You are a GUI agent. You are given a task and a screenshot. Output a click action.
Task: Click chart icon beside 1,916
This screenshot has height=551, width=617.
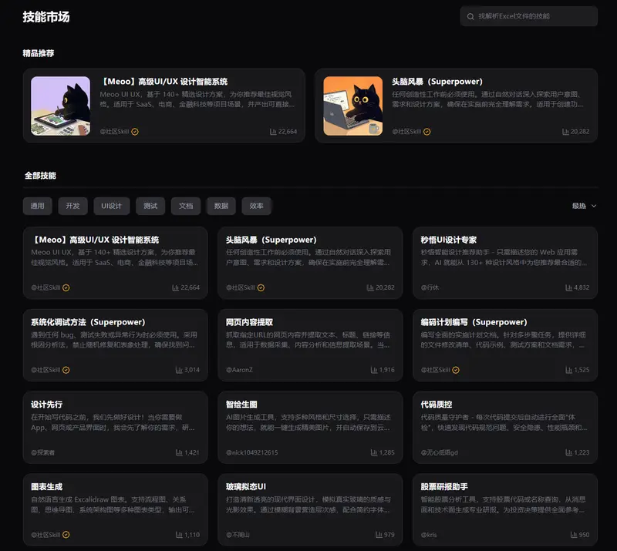374,370
